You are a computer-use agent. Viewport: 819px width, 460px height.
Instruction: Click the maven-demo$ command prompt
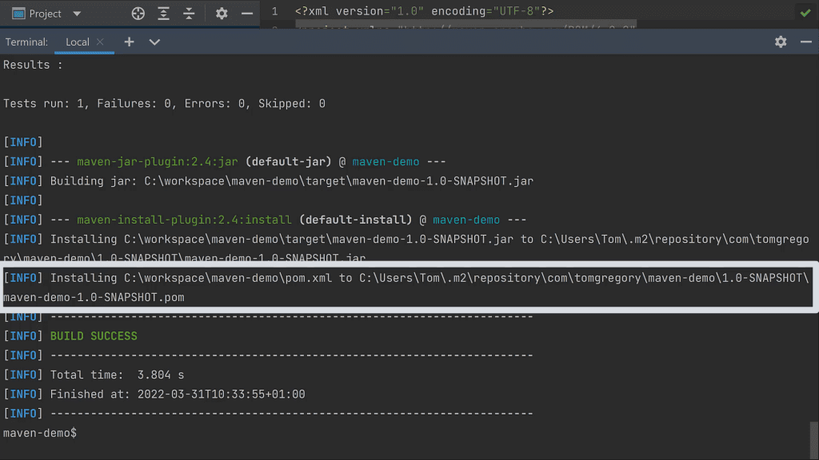tap(40, 432)
